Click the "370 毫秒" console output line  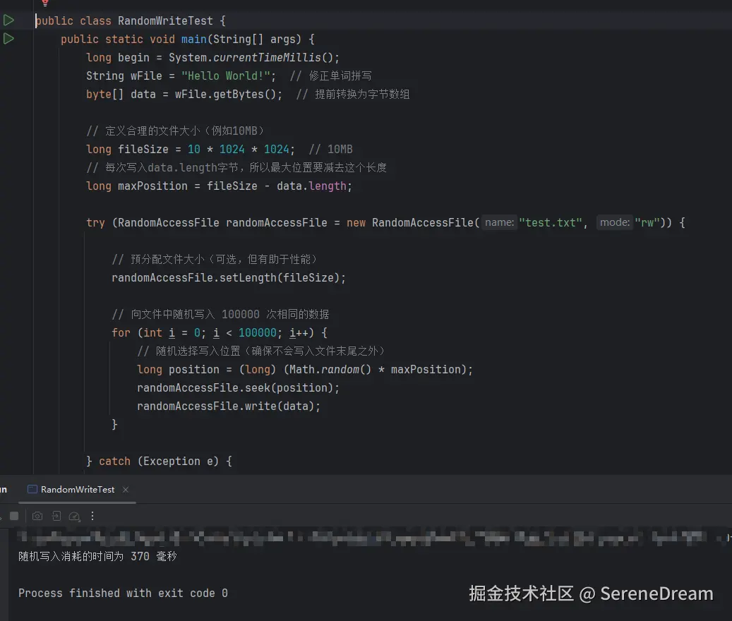(97, 556)
